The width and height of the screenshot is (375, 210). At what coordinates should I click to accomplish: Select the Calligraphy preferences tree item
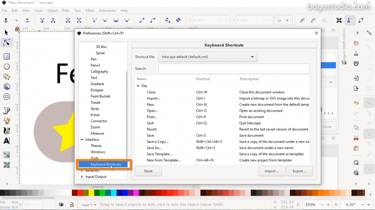(x=99, y=71)
